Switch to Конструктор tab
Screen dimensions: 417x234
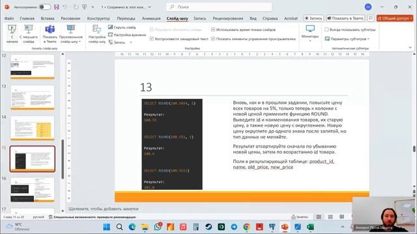pos(98,18)
